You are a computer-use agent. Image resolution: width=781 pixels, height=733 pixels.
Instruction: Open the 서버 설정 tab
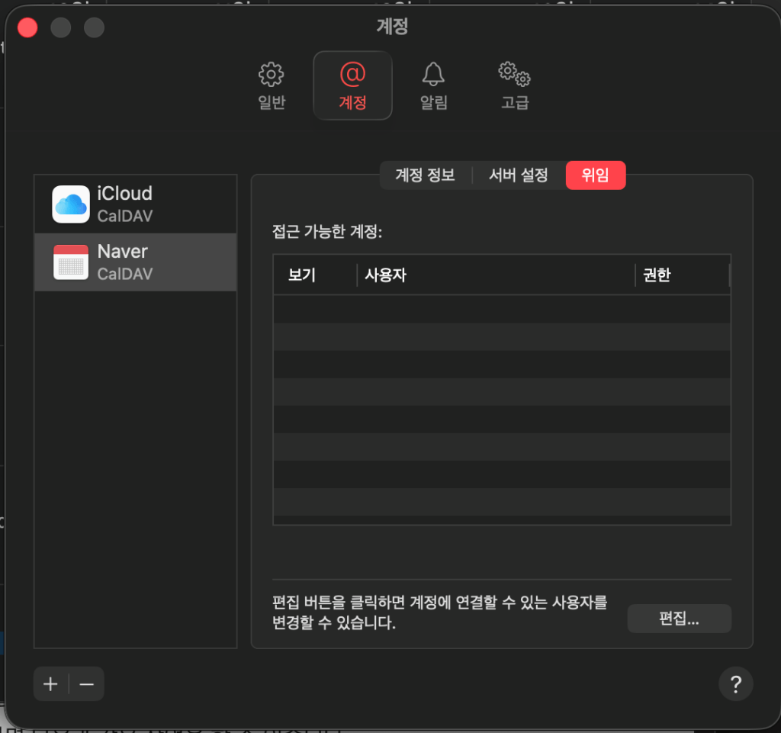click(x=519, y=175)
